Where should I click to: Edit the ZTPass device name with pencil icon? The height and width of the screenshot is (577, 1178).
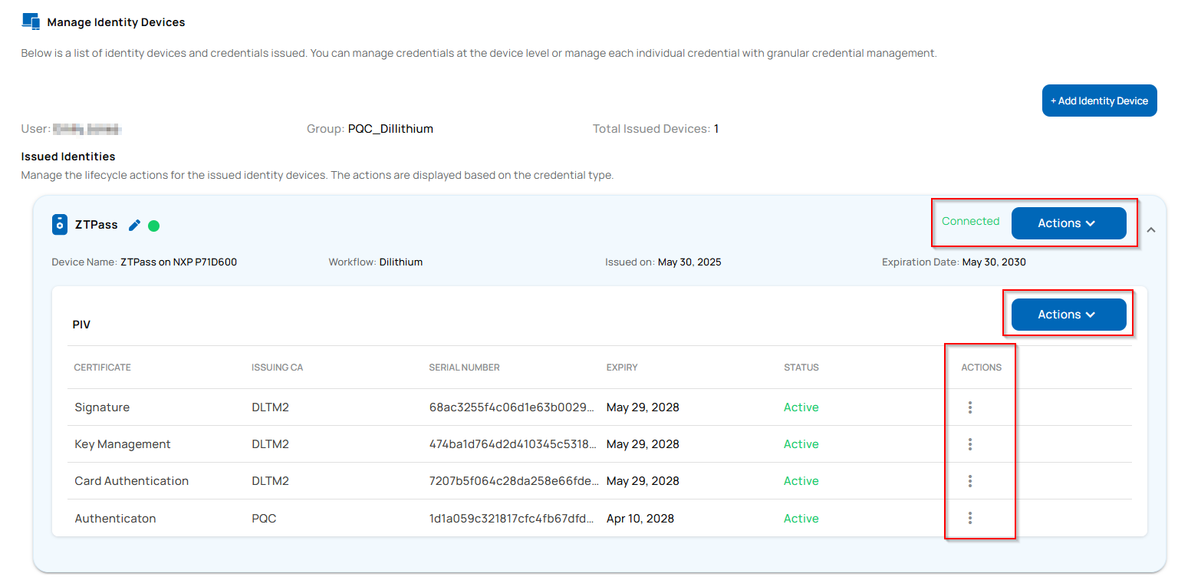[134, 224]
